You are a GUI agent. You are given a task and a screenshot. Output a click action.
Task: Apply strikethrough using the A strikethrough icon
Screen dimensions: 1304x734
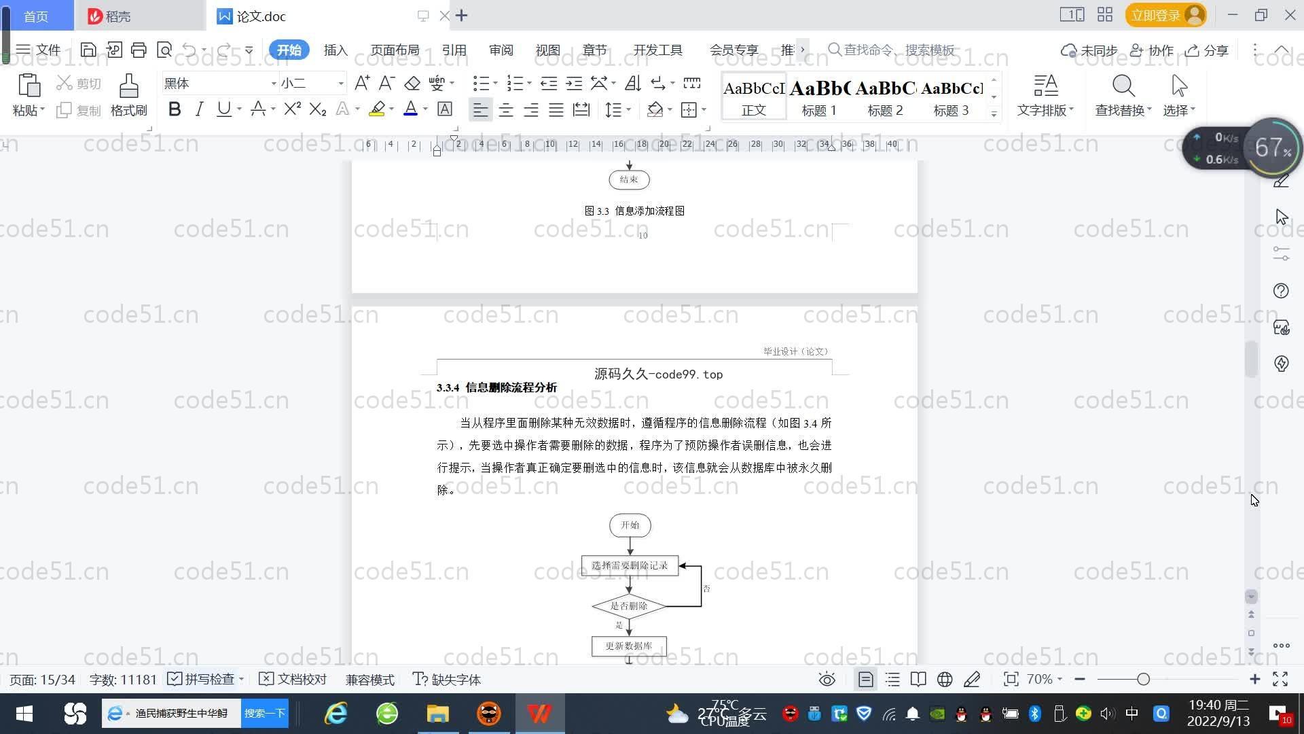(257, 109)
